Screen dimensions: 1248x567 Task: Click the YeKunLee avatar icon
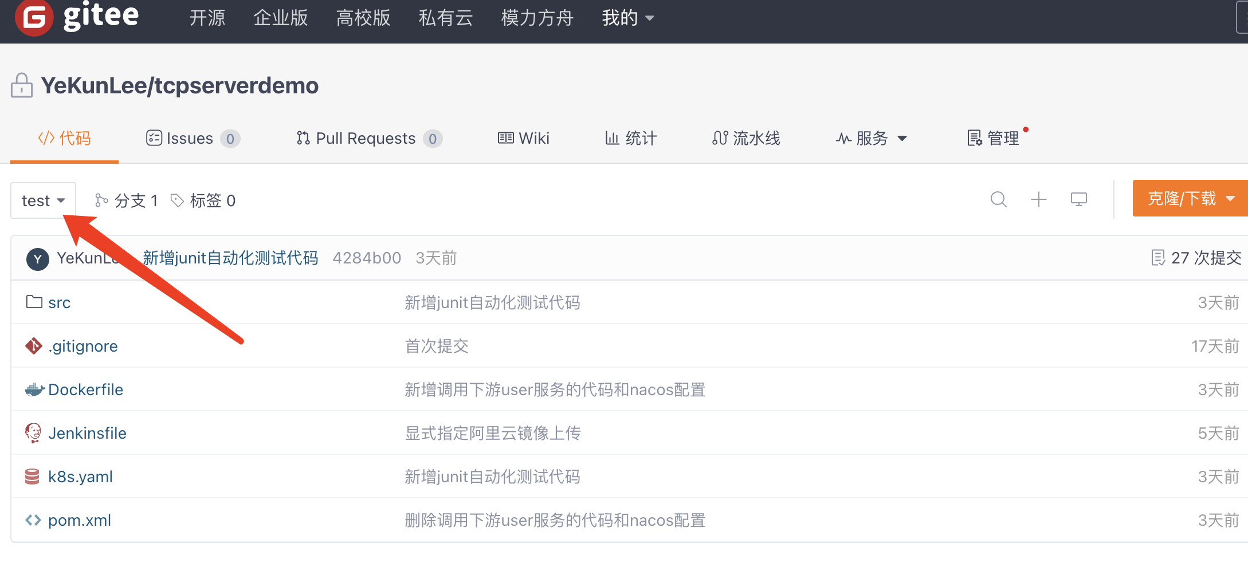pyautogui.click(x=37, y=259)
